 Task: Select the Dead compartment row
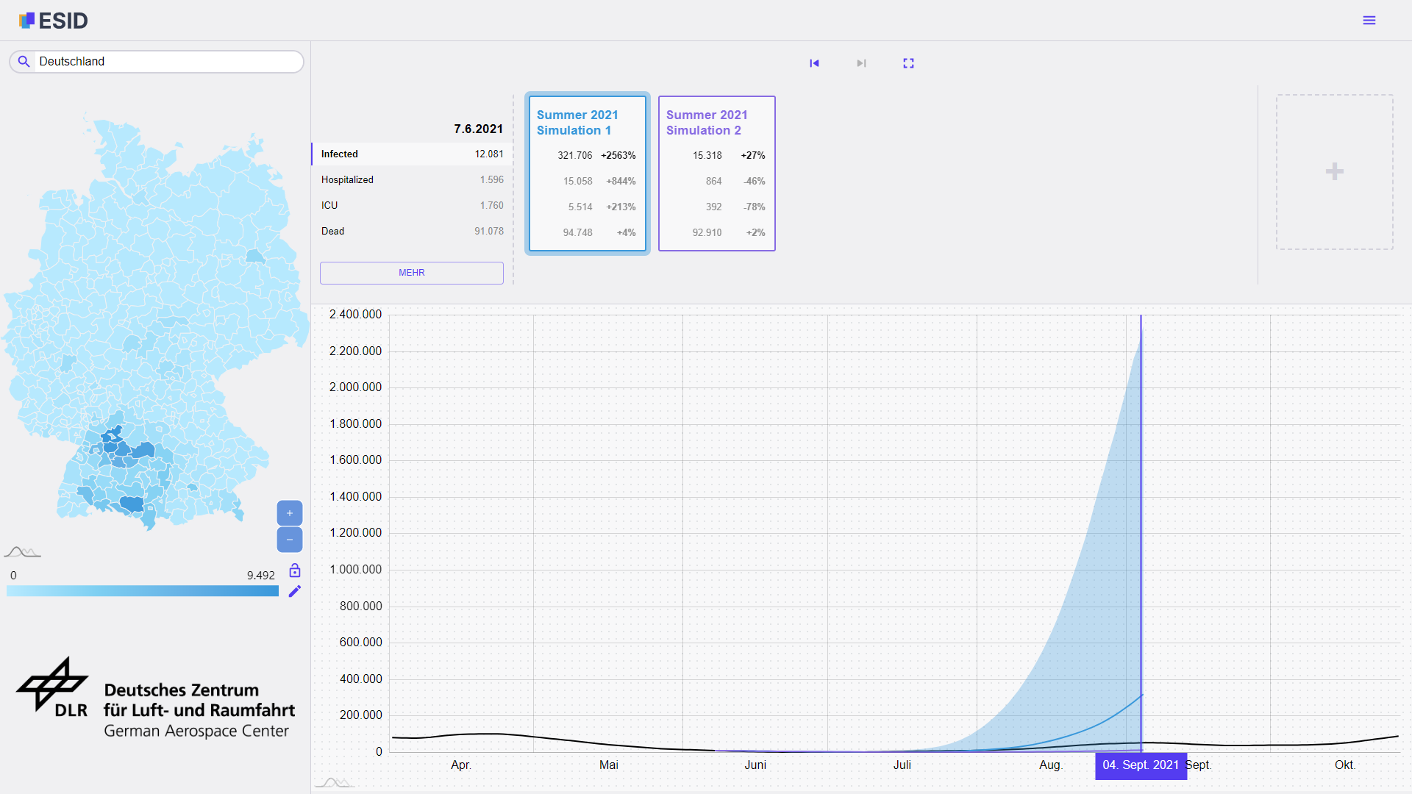tap(412, 232)
